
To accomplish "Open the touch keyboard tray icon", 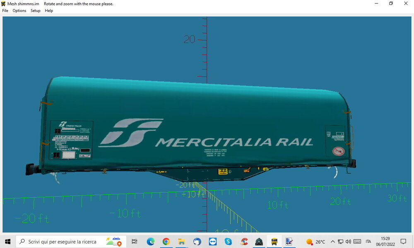I will tap(357, 241).
